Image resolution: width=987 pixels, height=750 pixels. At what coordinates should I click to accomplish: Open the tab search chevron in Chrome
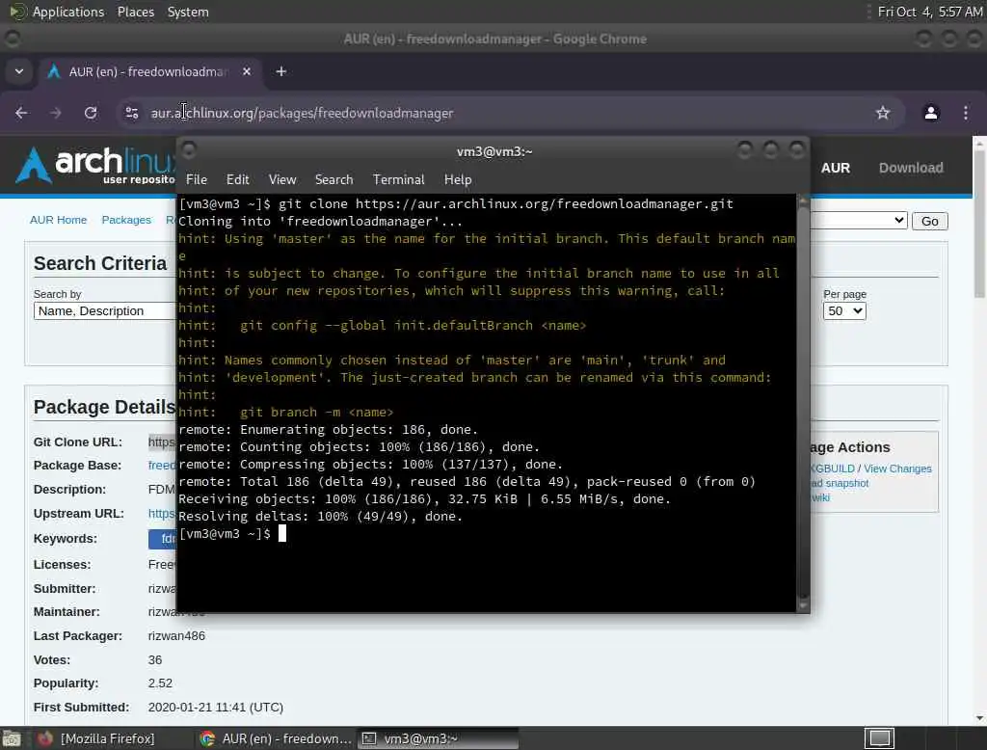[19, 71]
